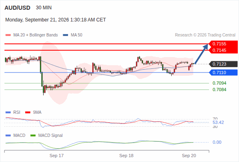Click the 0.7110 pivot price tag

pyautogui.click(x=223, y=72)
